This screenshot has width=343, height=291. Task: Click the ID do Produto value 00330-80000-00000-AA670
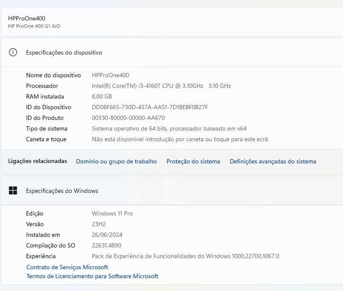pos(128,118)
